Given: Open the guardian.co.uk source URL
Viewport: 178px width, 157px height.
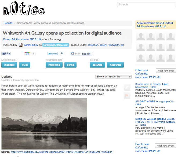Looking at the screenshot, I should (61, 152).
